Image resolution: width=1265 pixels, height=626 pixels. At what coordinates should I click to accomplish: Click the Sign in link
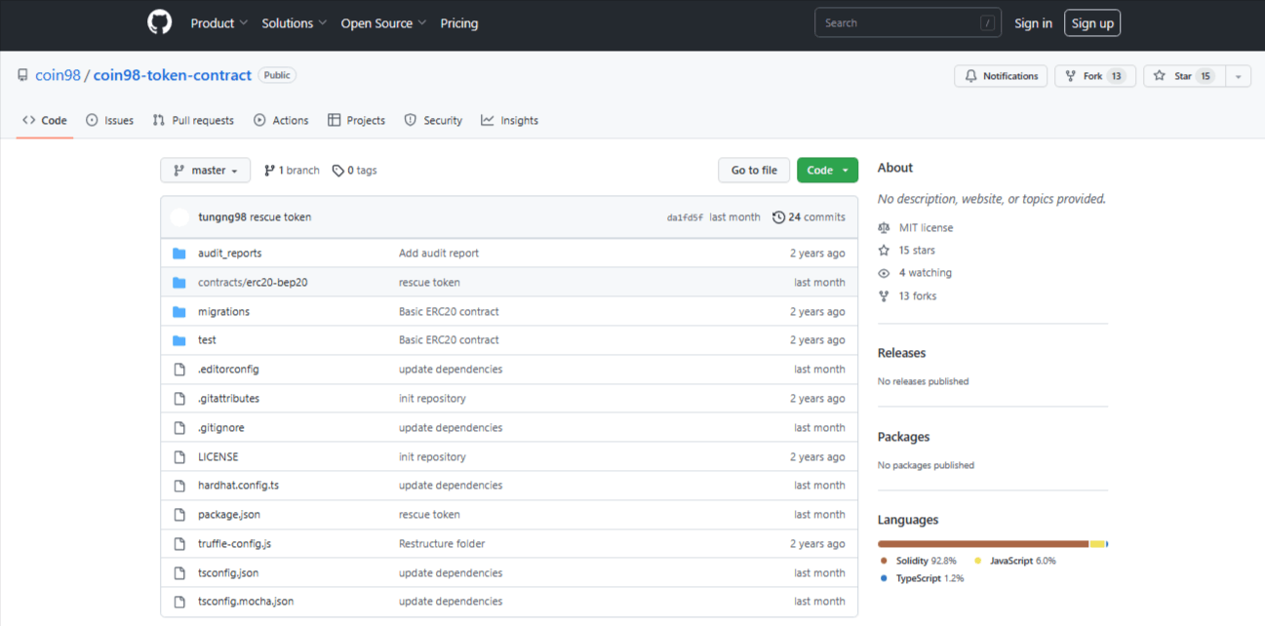(1033, 23)
